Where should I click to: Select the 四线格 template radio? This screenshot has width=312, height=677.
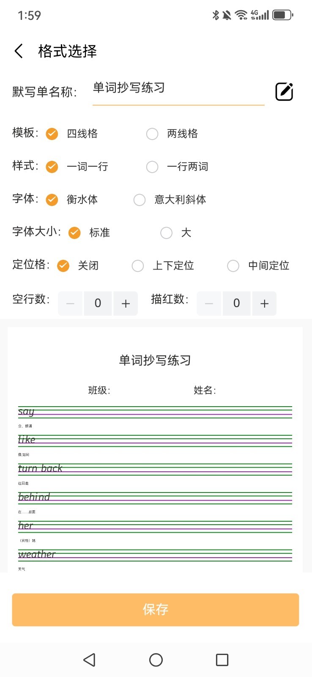pyautogui.click(x=52, y=134)
